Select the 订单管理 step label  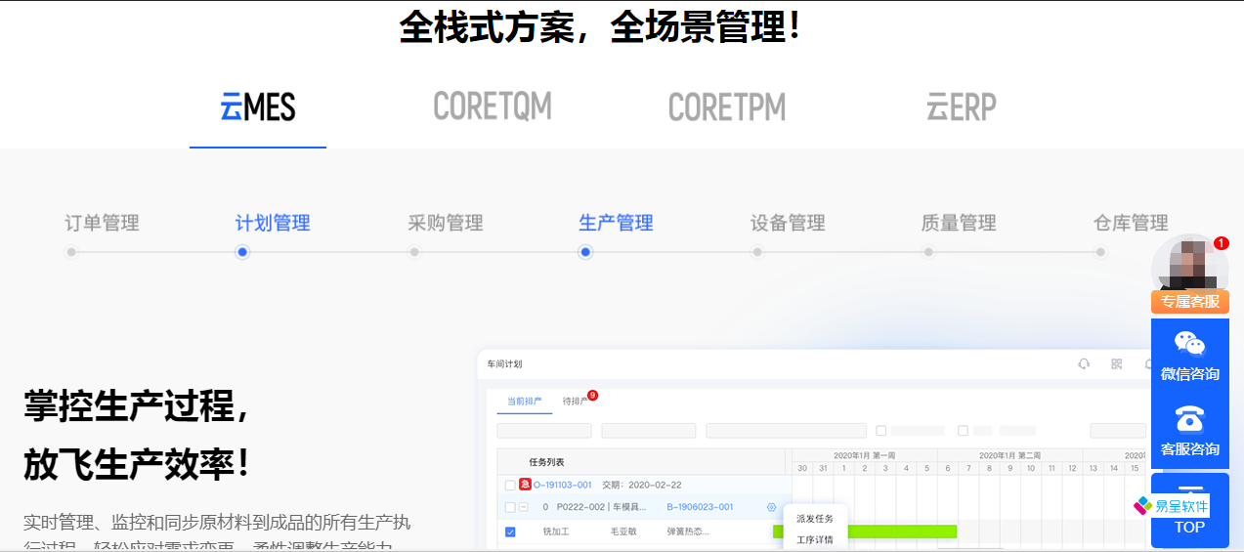[x=102, y=223]
